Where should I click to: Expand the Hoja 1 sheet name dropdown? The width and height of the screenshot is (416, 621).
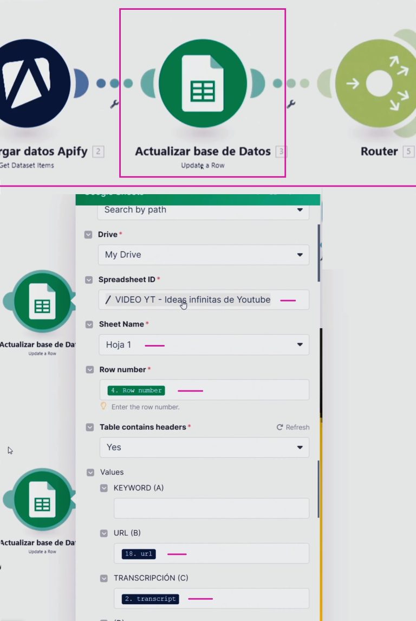pyautogui.click(x=203, y=345)
